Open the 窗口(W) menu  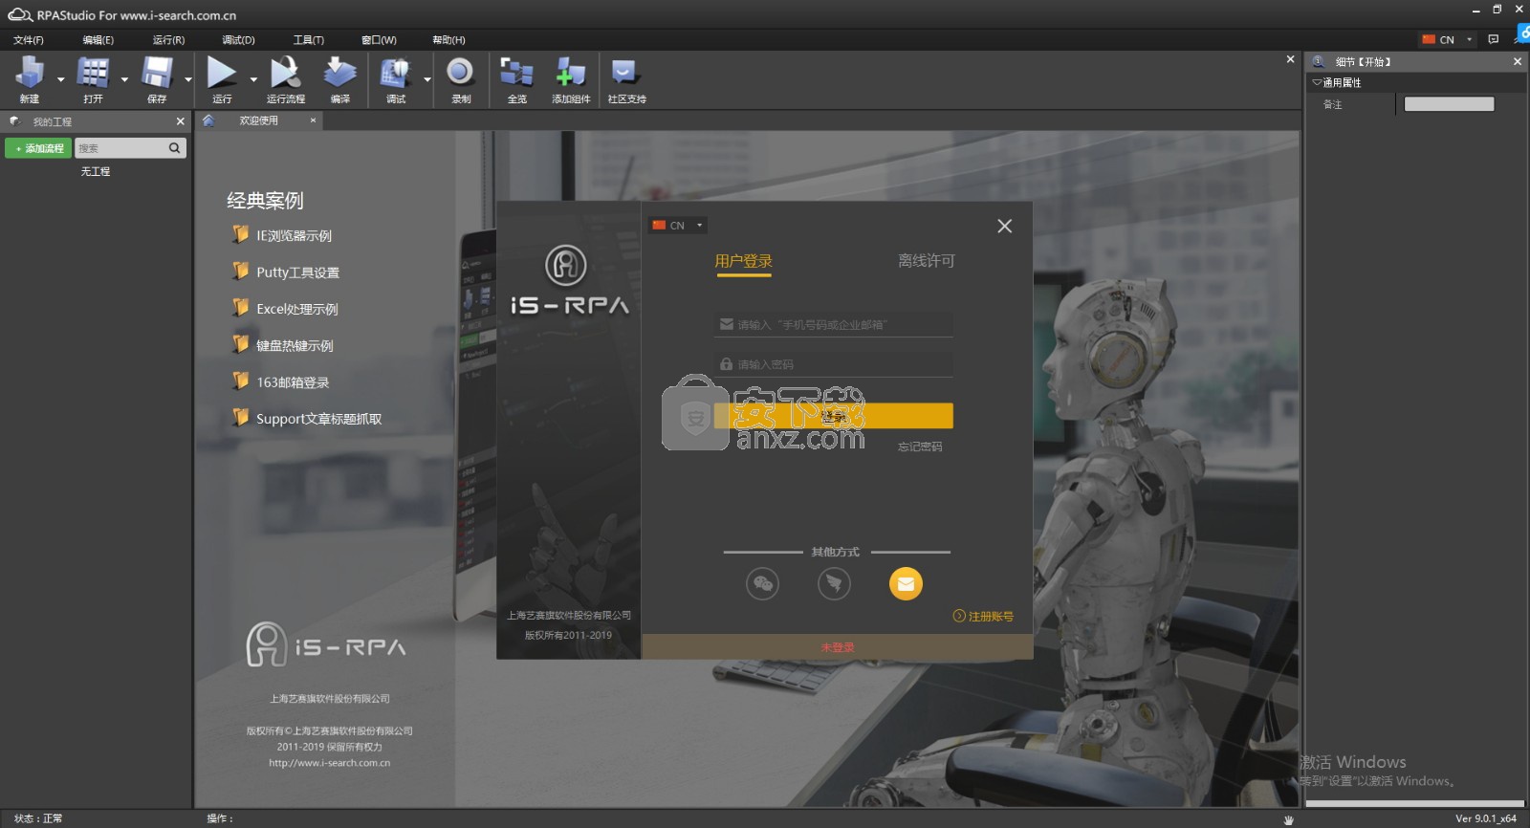(379, 40)
